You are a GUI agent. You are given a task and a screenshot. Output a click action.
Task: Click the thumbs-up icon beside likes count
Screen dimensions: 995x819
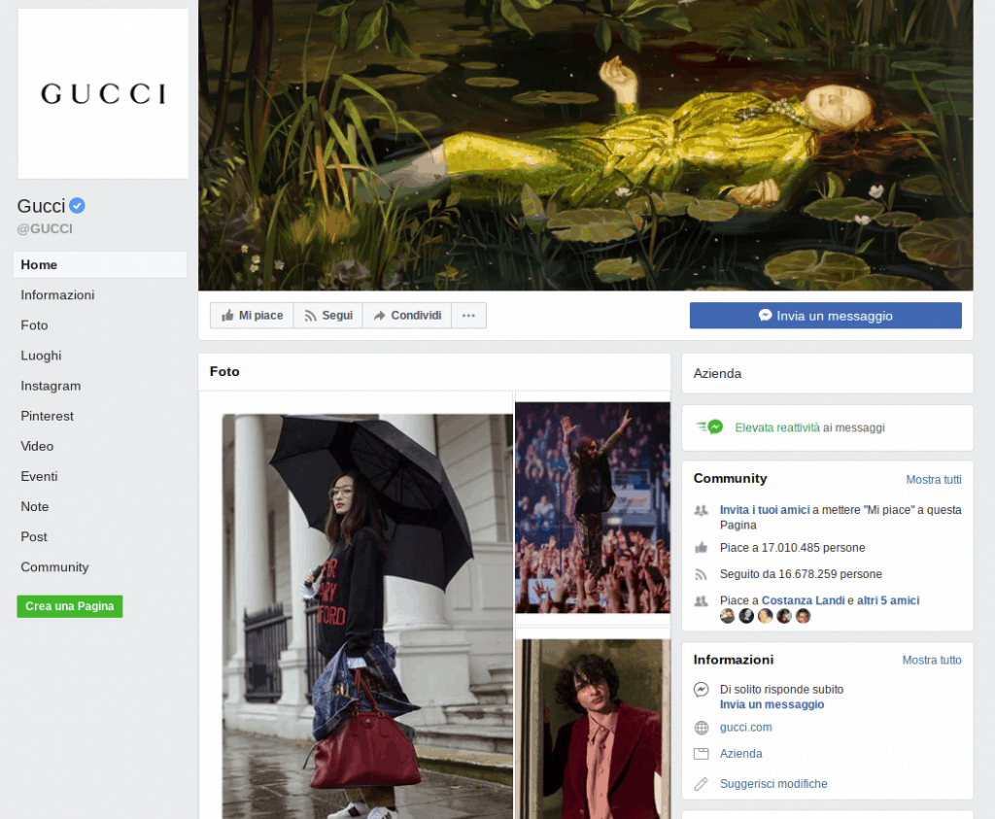click(x=702, y=548)
